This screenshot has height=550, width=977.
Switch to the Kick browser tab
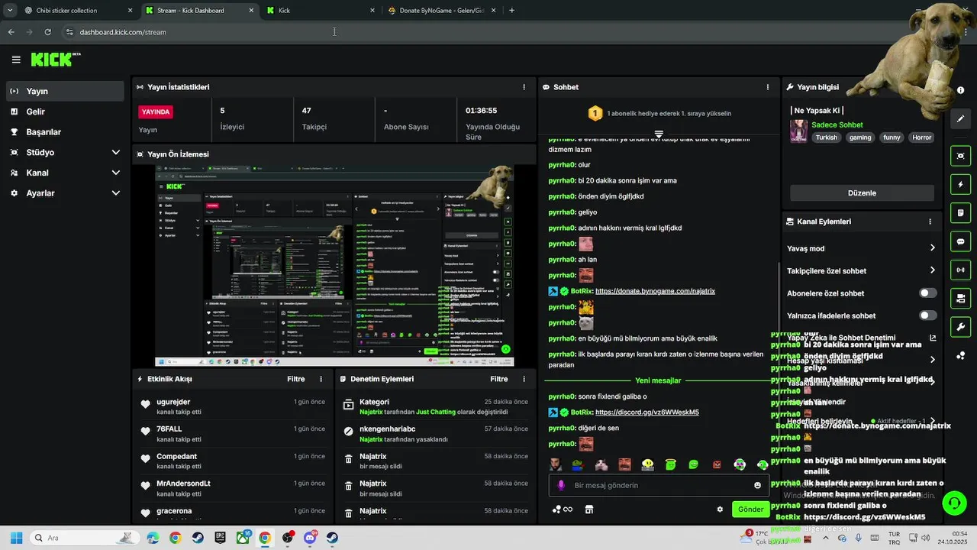click(x=319, y=11)
